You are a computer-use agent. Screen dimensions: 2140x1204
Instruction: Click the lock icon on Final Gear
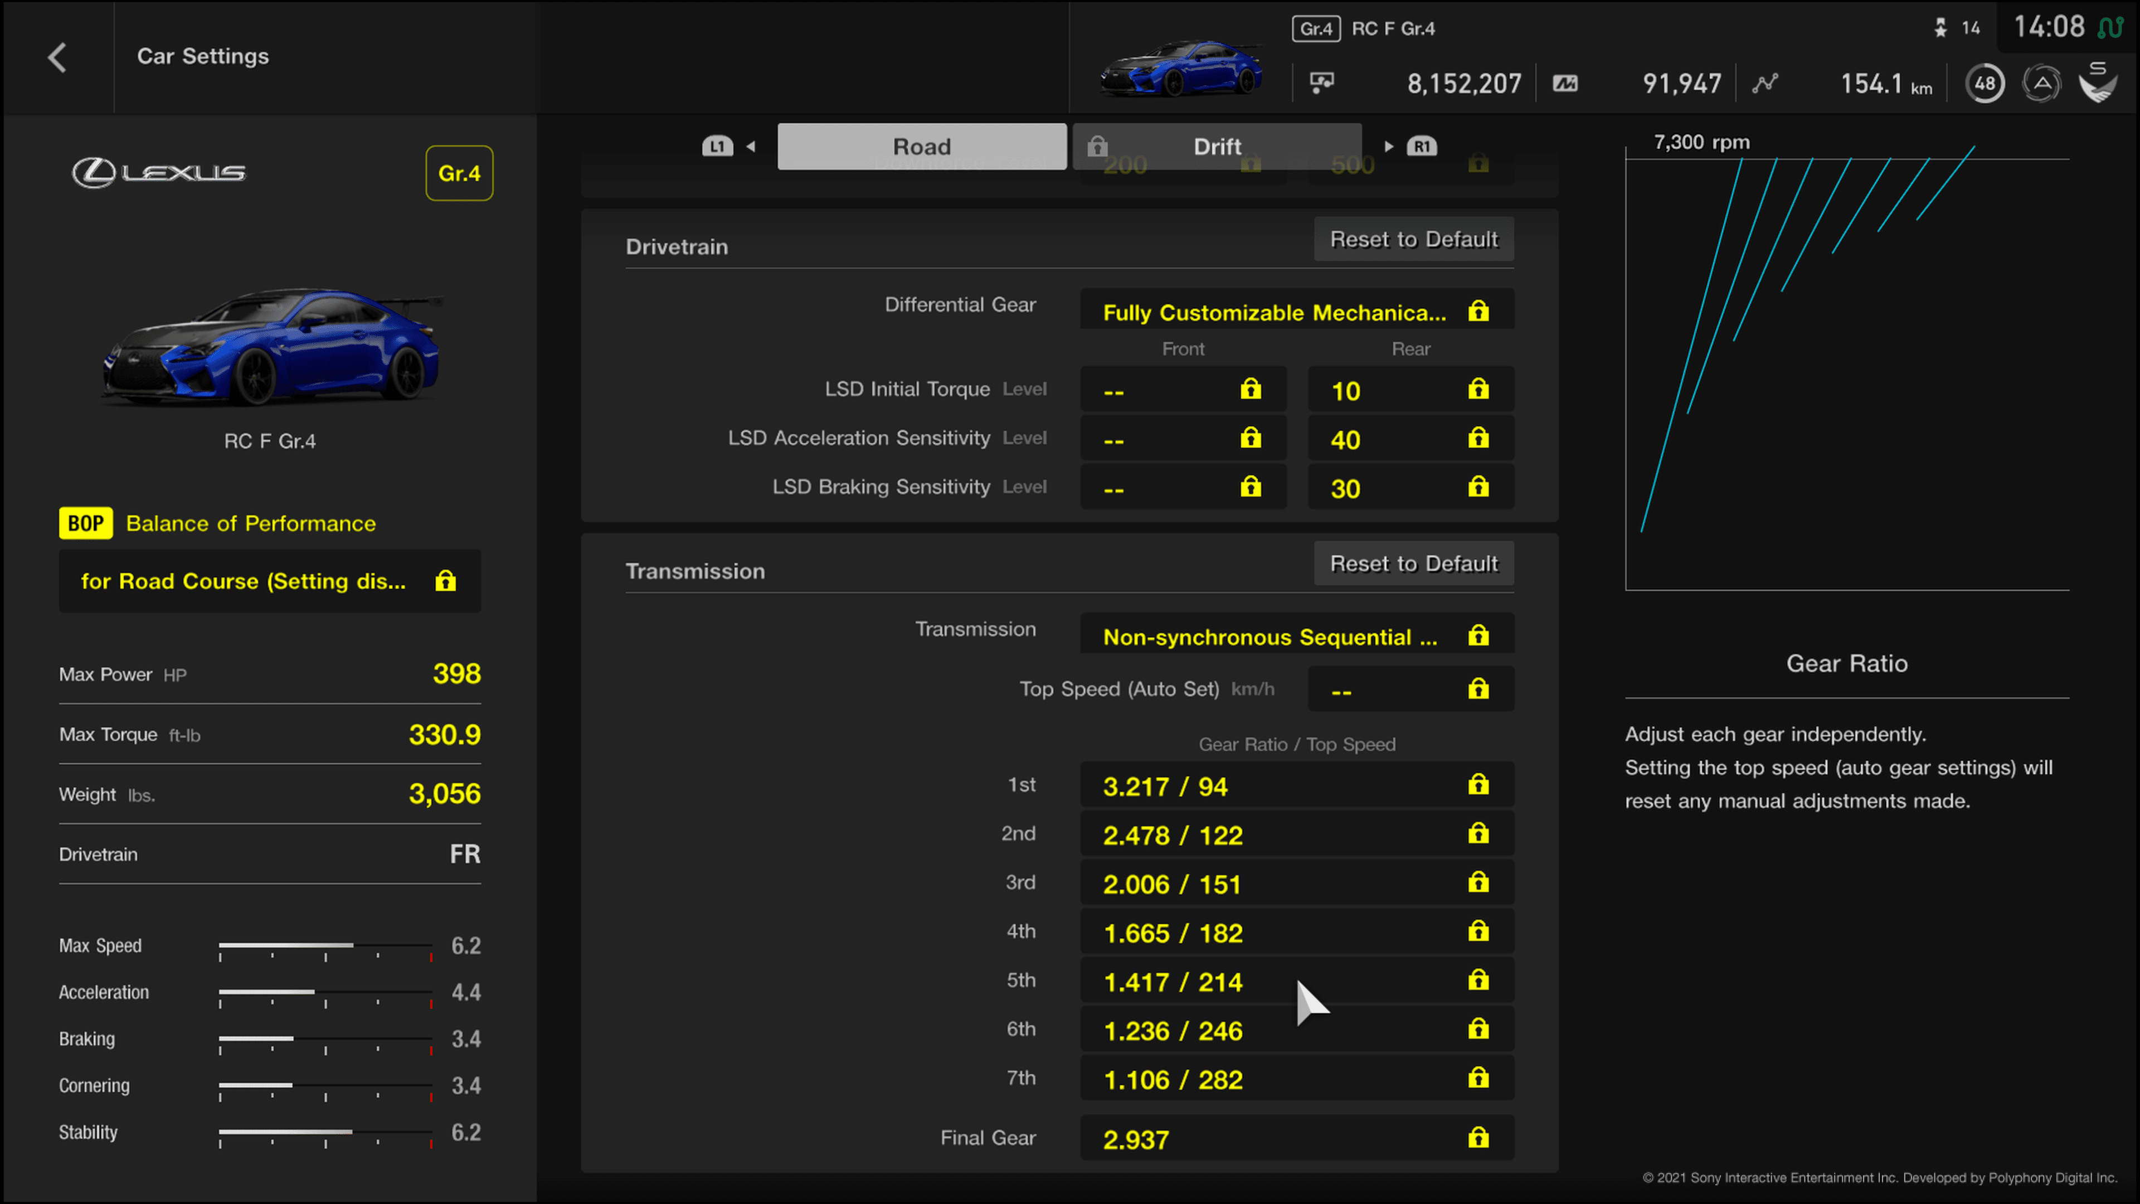1478,1137
